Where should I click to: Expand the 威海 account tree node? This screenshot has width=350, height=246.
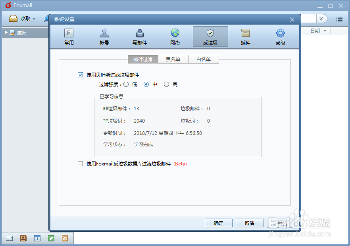[x=6, y=33]
